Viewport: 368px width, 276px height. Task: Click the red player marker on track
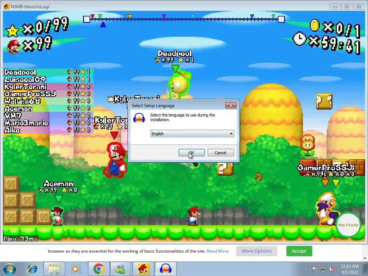click(x=92, y=16)
